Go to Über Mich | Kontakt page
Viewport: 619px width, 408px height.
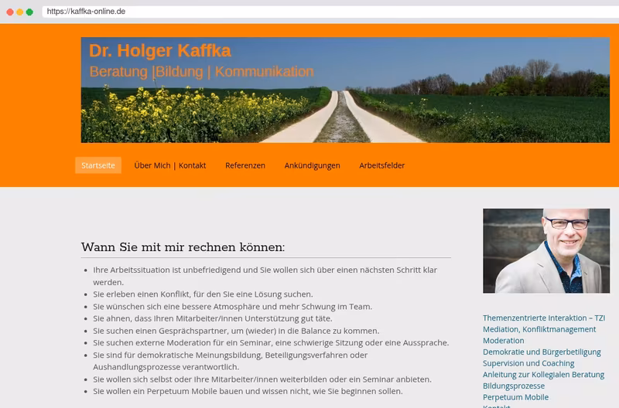click(x=169, y=165)
